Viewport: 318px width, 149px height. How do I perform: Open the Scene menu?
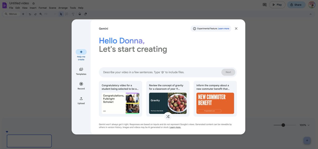click(52, 8)
